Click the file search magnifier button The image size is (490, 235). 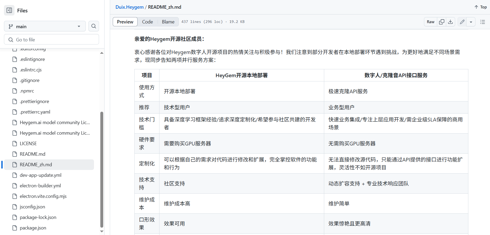click(94, 26)
